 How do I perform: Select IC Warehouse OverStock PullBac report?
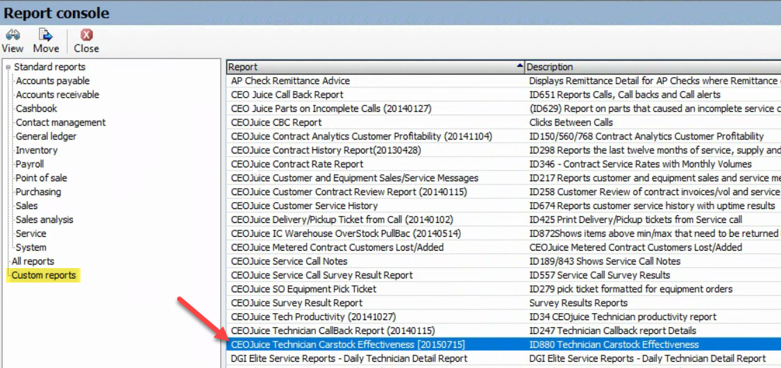[x=346, y=233]
